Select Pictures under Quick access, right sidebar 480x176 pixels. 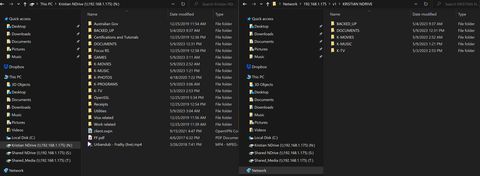258,49
